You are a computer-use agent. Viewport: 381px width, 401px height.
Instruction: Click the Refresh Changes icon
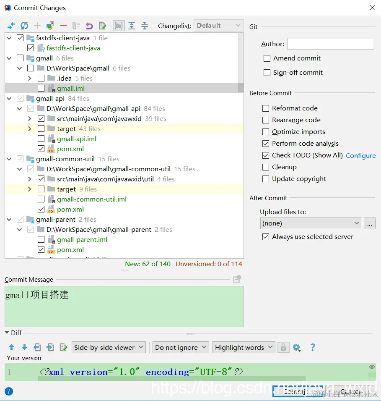(x=24, y=26)
